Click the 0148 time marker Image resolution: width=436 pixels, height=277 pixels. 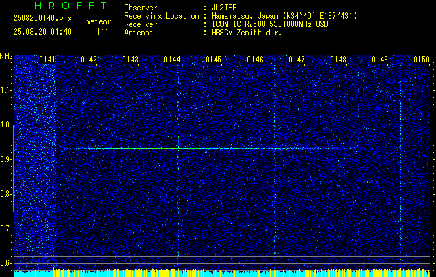(x=338, y=60)
